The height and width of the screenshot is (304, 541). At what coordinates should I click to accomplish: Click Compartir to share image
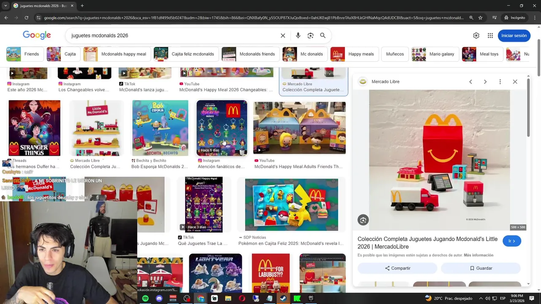[x=397, y=268]
